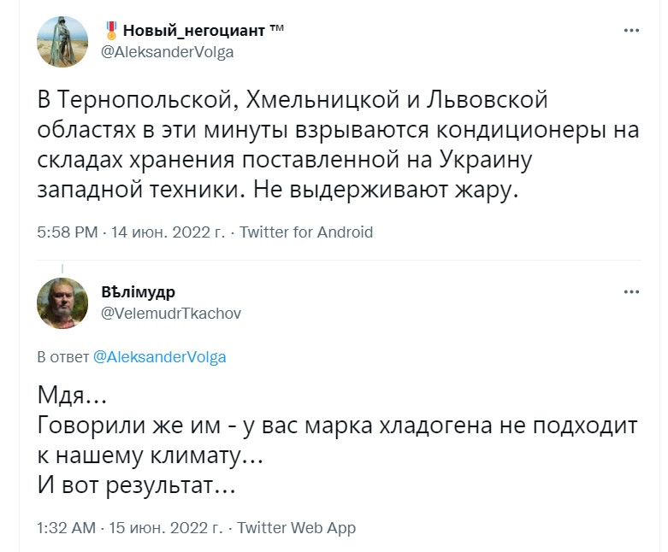Click the reply text starting with Мдя
The height and width of the screenshot is (552, 668).
337,441
